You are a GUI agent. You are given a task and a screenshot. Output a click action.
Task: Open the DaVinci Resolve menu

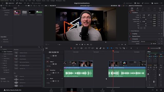(x=5, y=1)
